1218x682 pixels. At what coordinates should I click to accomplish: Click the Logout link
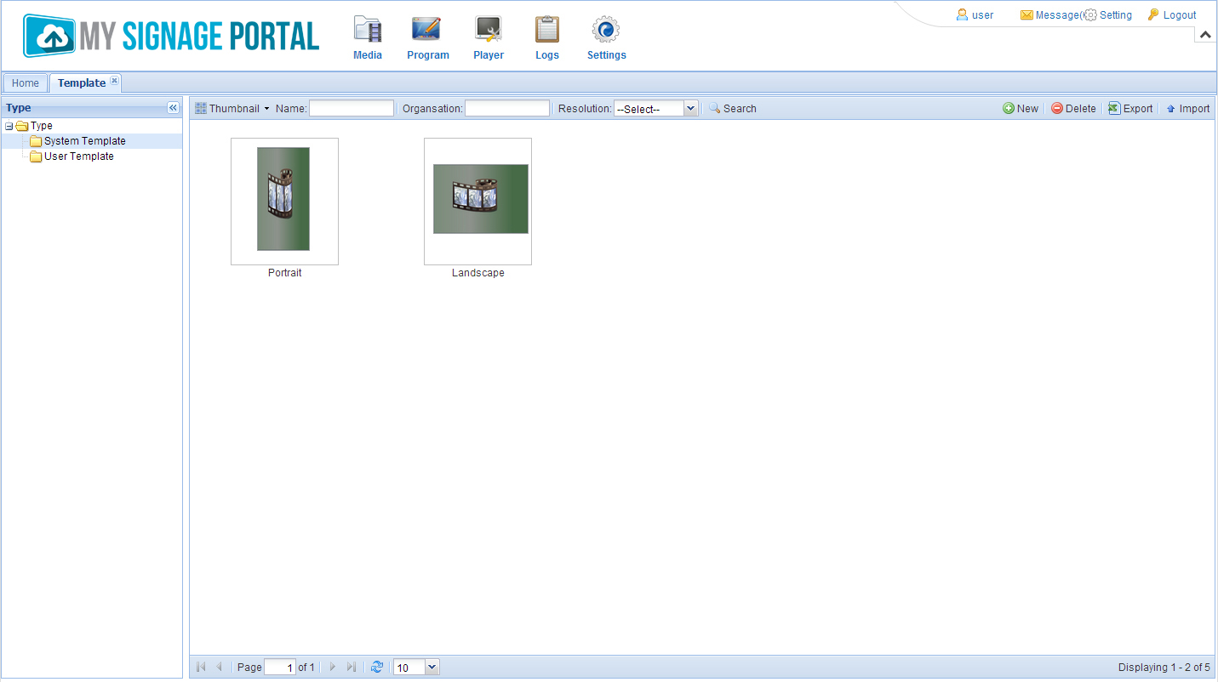(1179, 15)
